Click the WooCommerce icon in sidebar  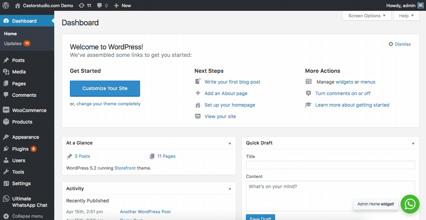(x=6, y=110)
